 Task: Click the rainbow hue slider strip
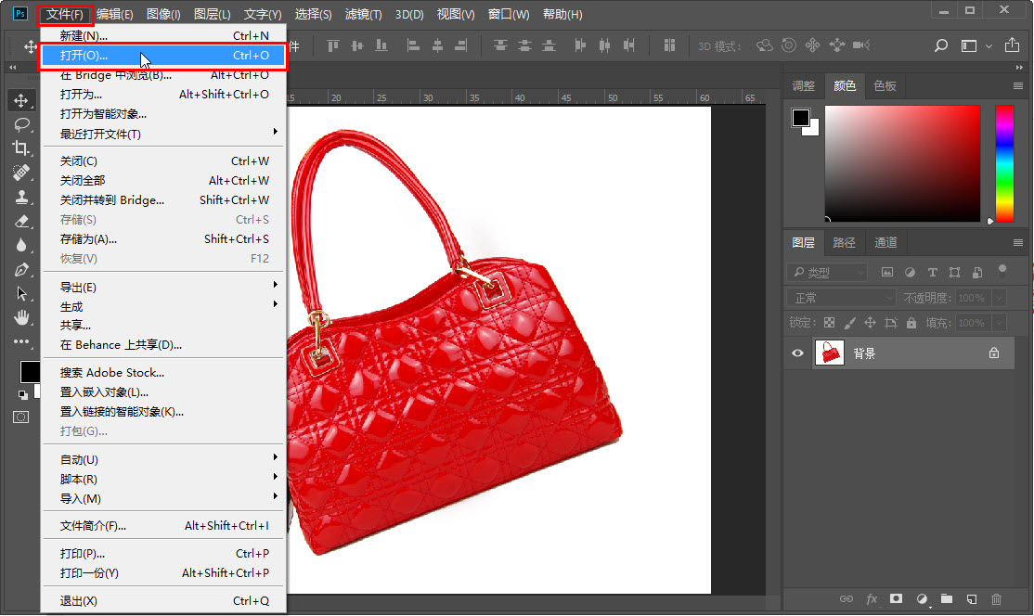click(1004, 163)
